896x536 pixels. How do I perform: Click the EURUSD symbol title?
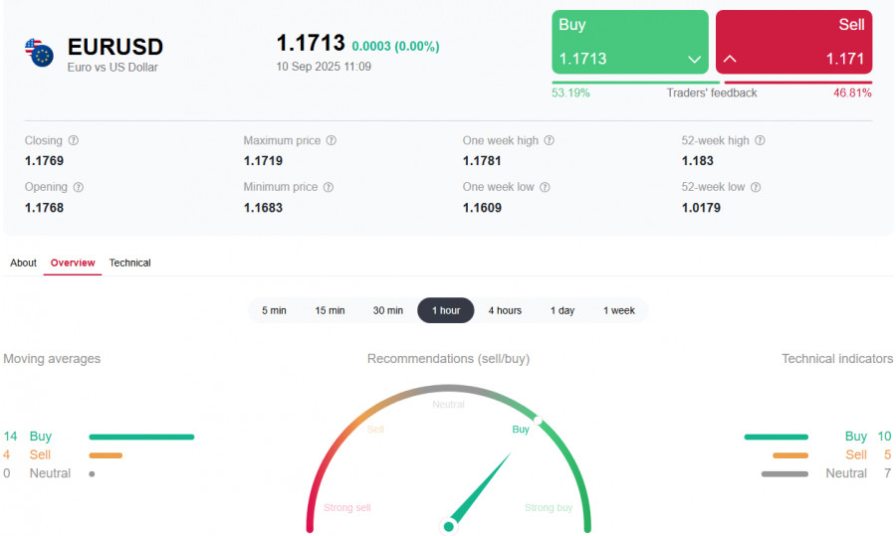[x=115, y=47]
